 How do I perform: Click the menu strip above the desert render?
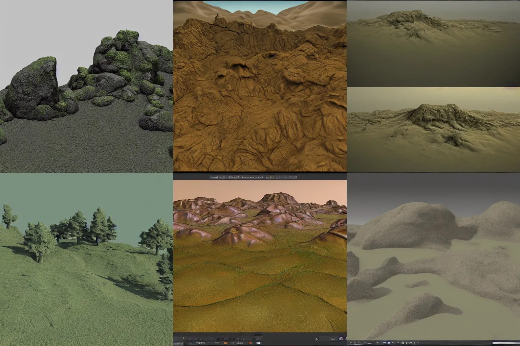click(x=254, y=177)
